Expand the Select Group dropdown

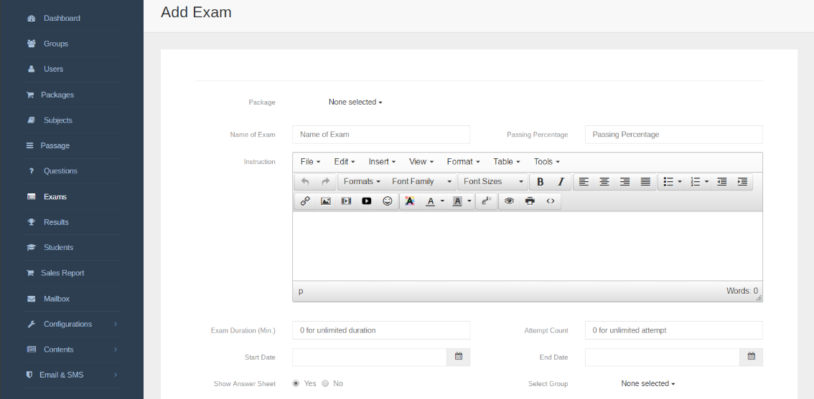648,383
